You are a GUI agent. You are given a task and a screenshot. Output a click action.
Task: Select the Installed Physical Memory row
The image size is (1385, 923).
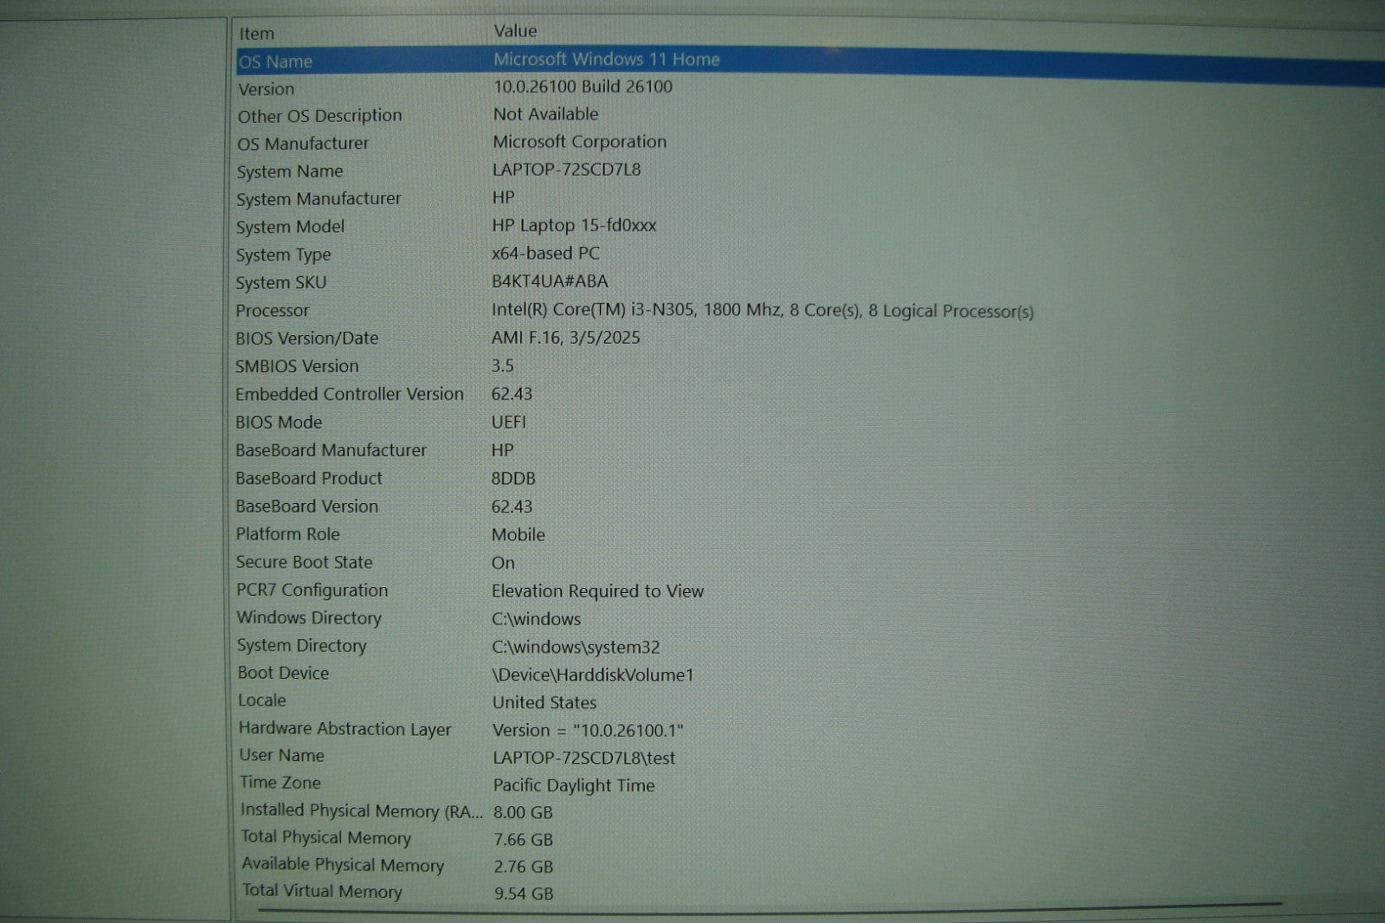click(x=361, y=810)
